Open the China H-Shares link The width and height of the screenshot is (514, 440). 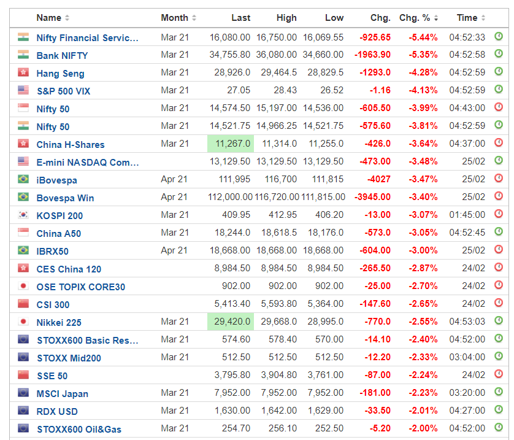(71, 145)
